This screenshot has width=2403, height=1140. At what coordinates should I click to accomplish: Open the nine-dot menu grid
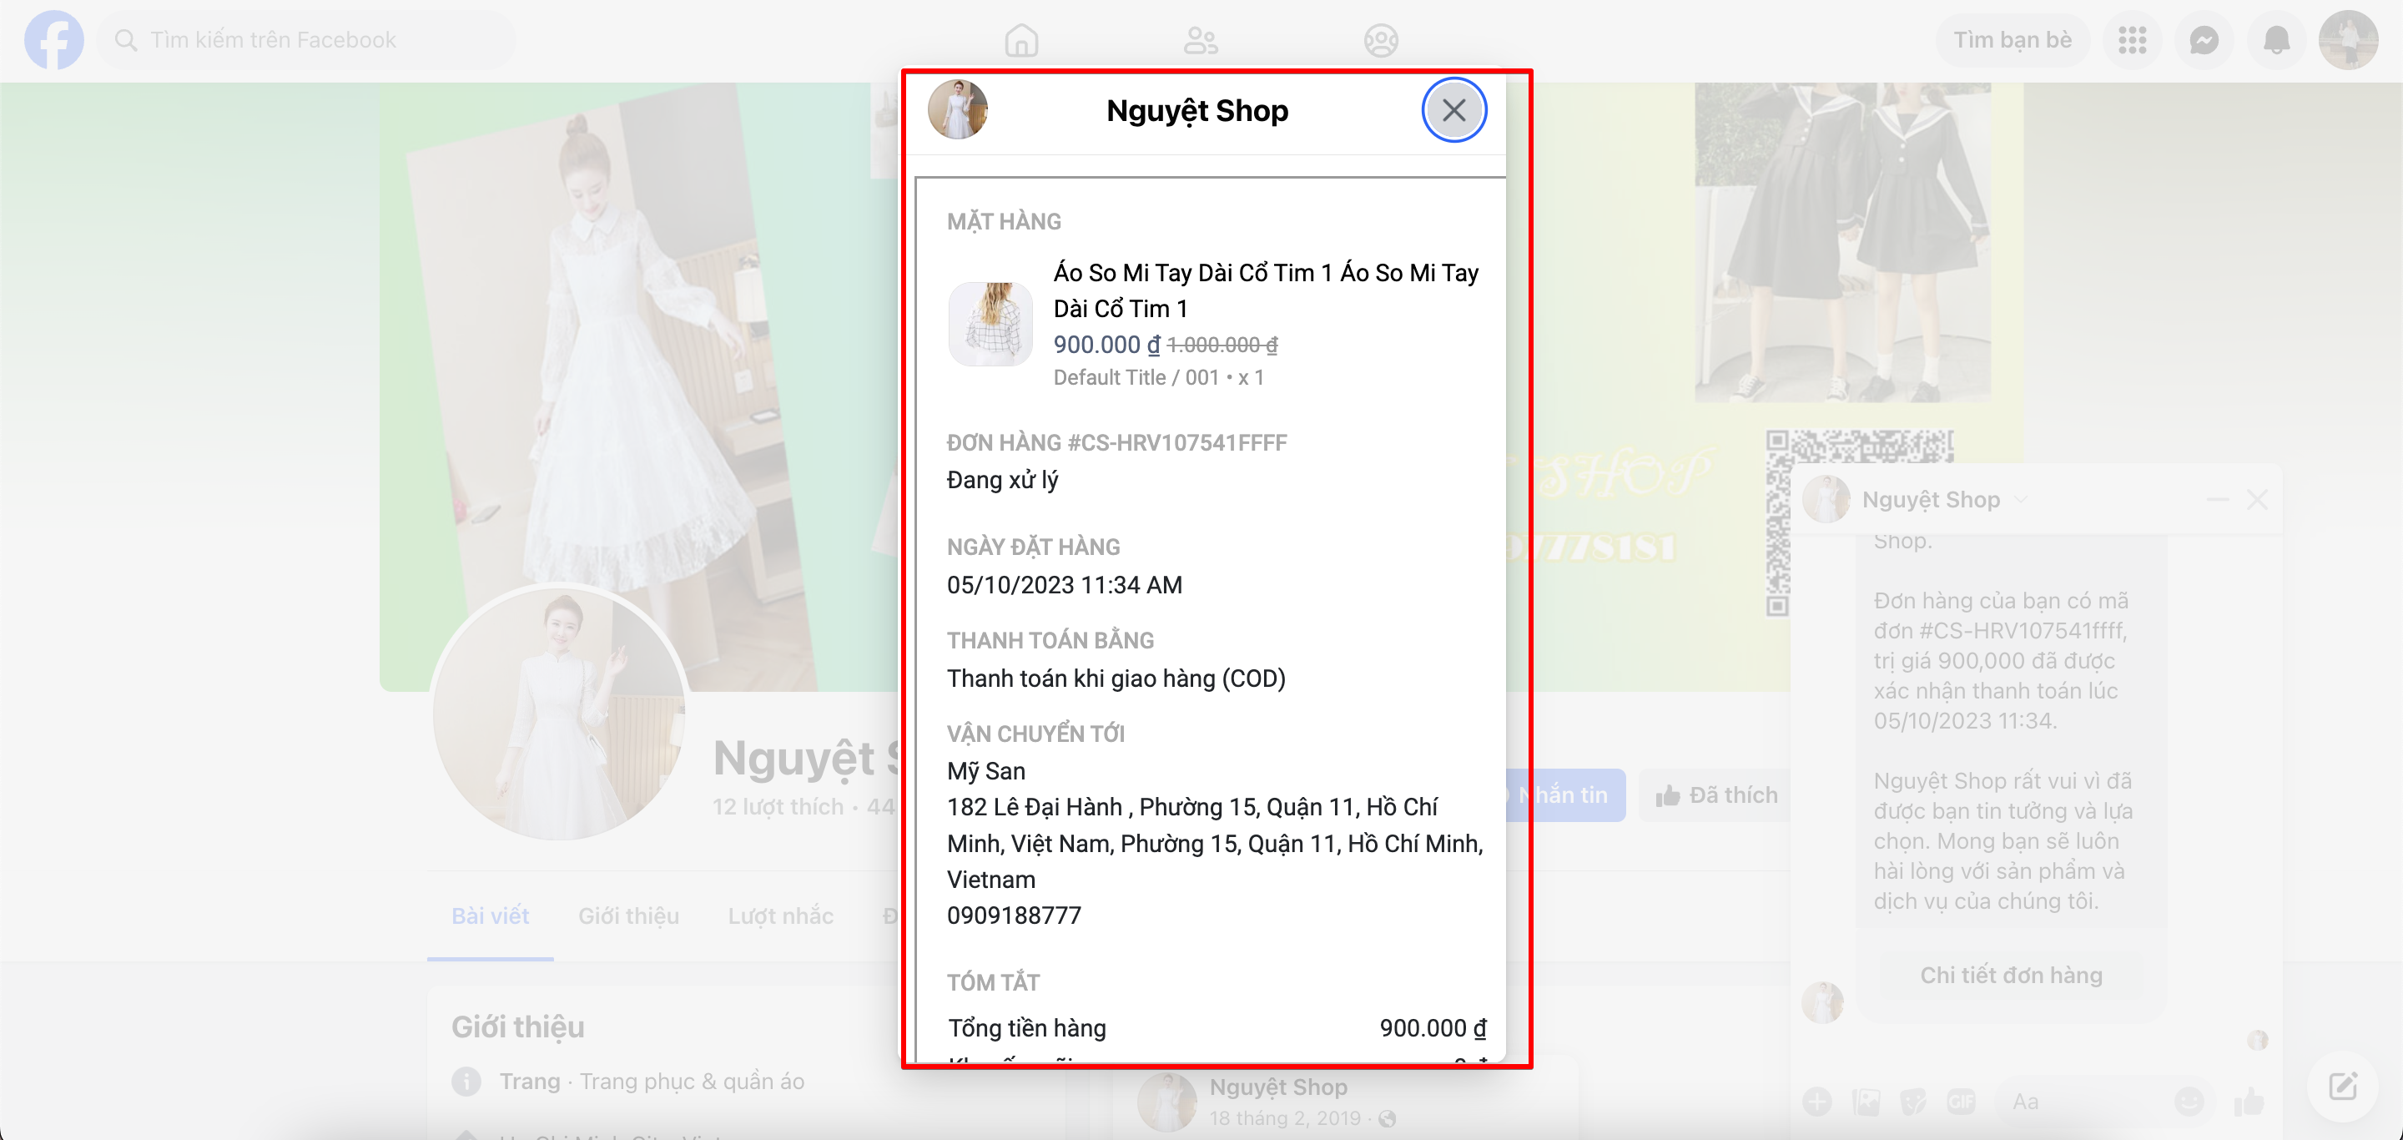coord(2133,40)
